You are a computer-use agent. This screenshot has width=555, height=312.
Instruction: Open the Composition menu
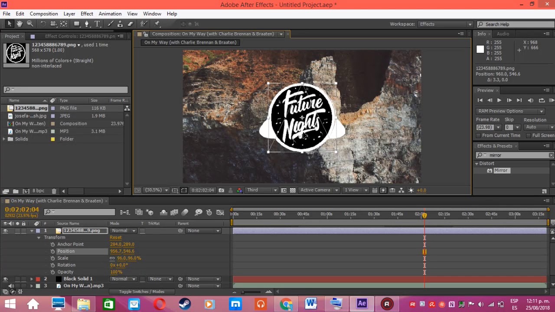point(44,14)
